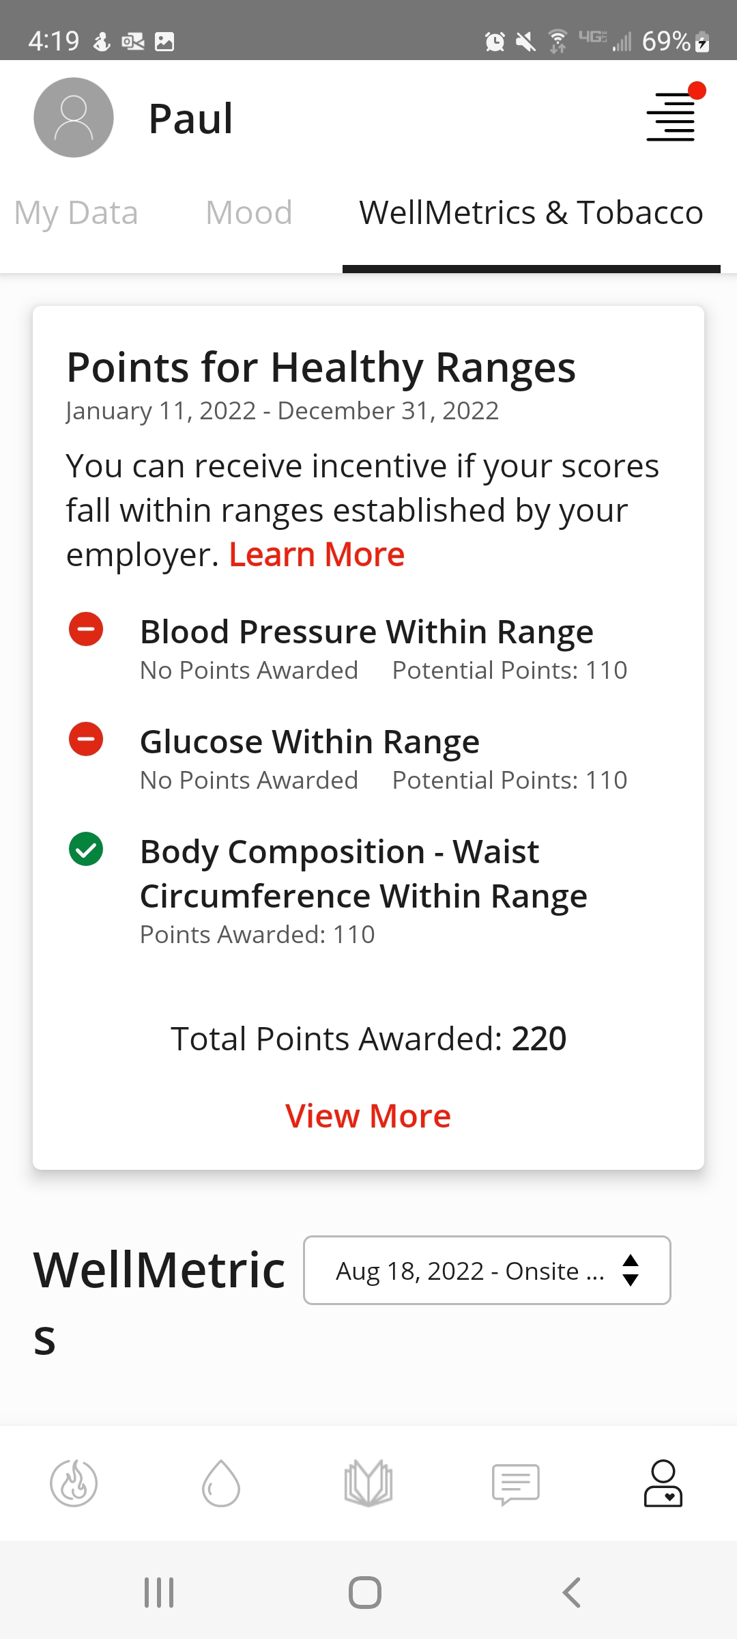Switch to the Mood tab
Image resolution: width=737 pixels, height=1639 pixels.
click(x=249, y=213)
